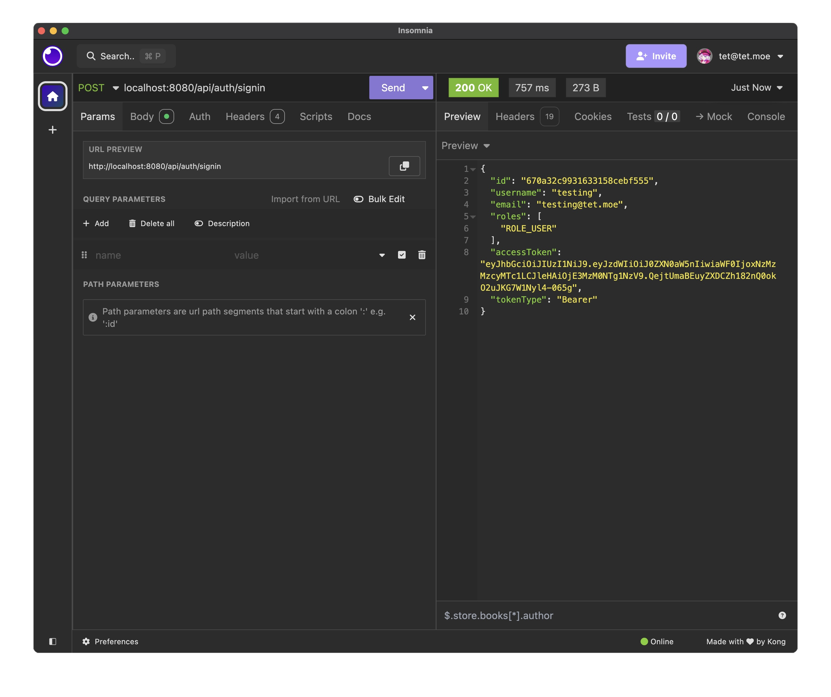Delete the parameter row using the trash icon
Image resolution: width=831 pixels, height=697 pixels.
[421, 255]
